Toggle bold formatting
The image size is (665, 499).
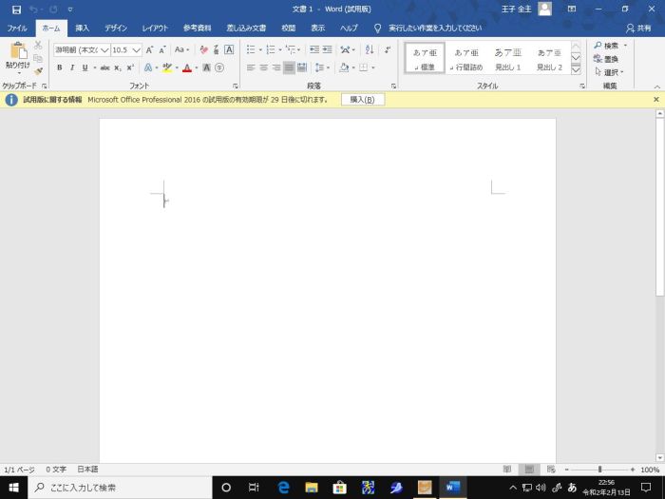59,67
